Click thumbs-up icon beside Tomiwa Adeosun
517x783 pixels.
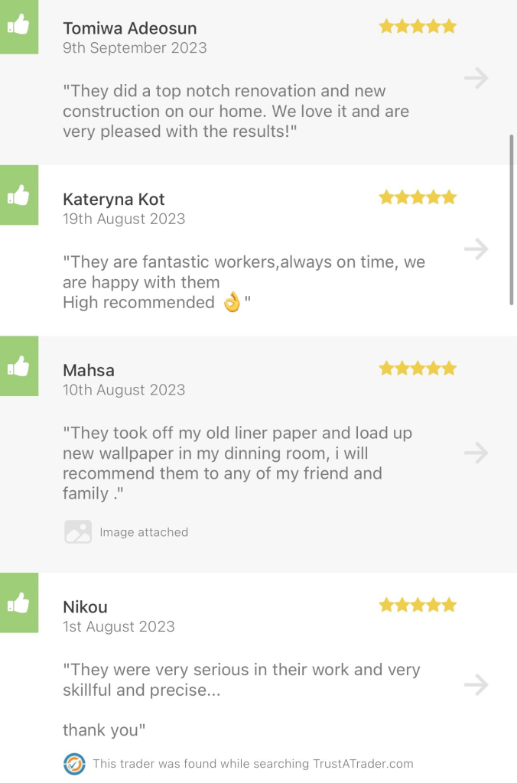18,27
